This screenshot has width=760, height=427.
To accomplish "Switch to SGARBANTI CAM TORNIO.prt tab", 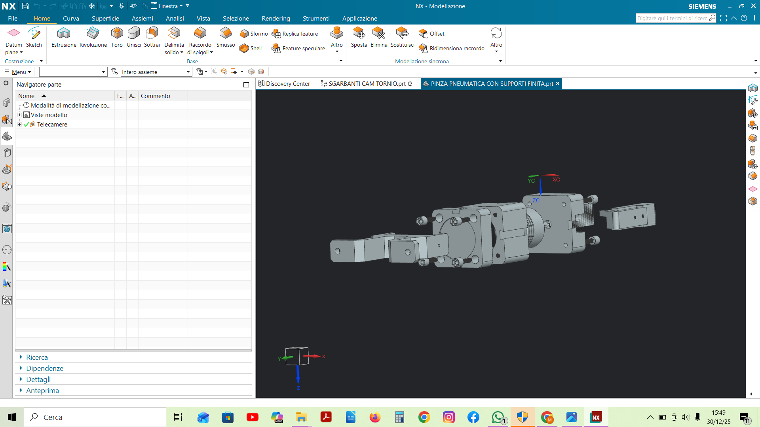I will coord(367,84).
